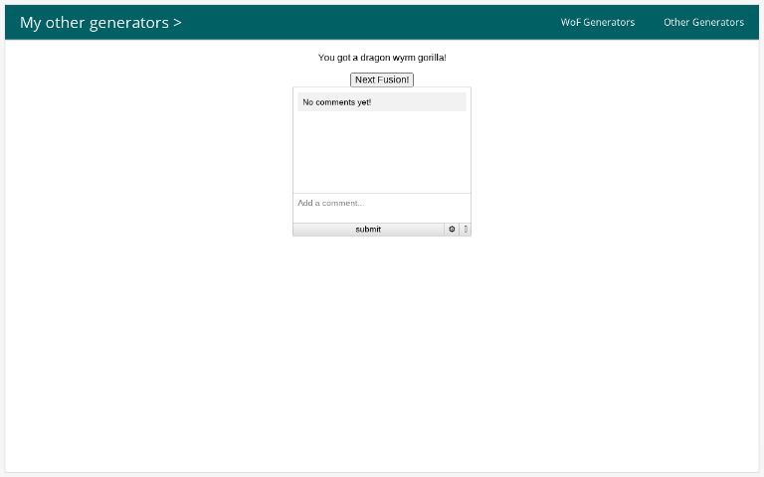Click the 'No comments yet!' message
Image resolution: width=764 pixels, height=477 pixels.
tap(337, 102)
